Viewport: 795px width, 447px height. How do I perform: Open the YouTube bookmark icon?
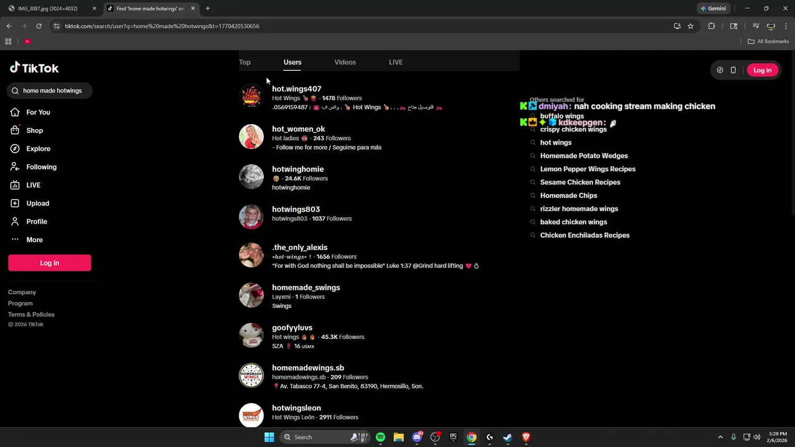pos(27,42)
